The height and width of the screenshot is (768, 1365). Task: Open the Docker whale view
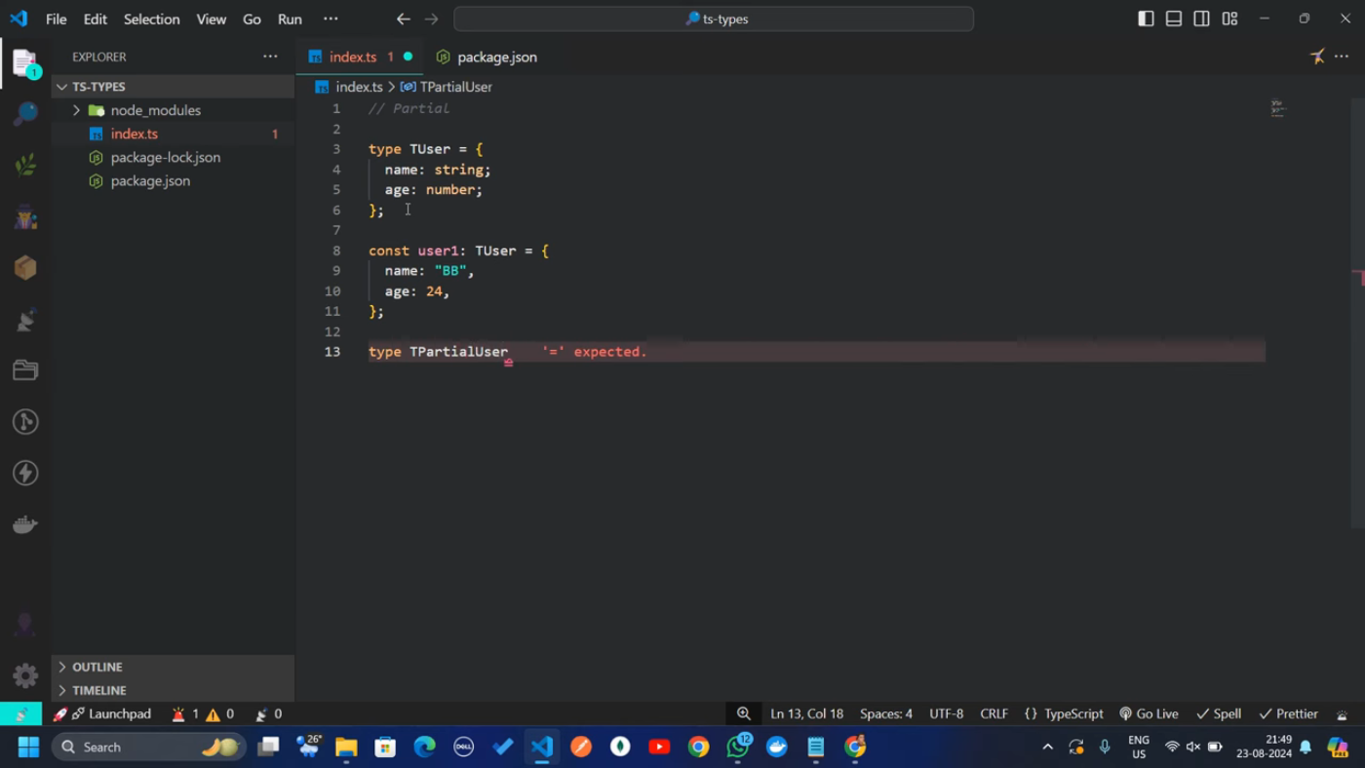click(x=25, y=524)
